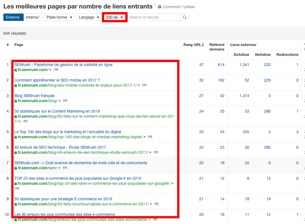Click the Référent domains column header
The height and width of the screenshot is (224, 305).
click(x=217, y=47)
